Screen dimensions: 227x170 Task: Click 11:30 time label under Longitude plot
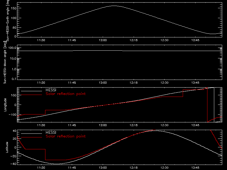(41, 125)
